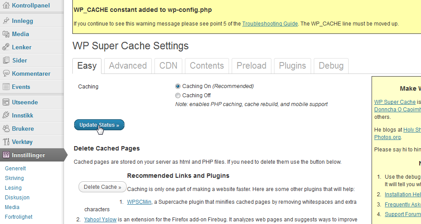Open the Troubleshooting Guide link
The width and height of the screenshot is (421, 224).
point(270,24)
